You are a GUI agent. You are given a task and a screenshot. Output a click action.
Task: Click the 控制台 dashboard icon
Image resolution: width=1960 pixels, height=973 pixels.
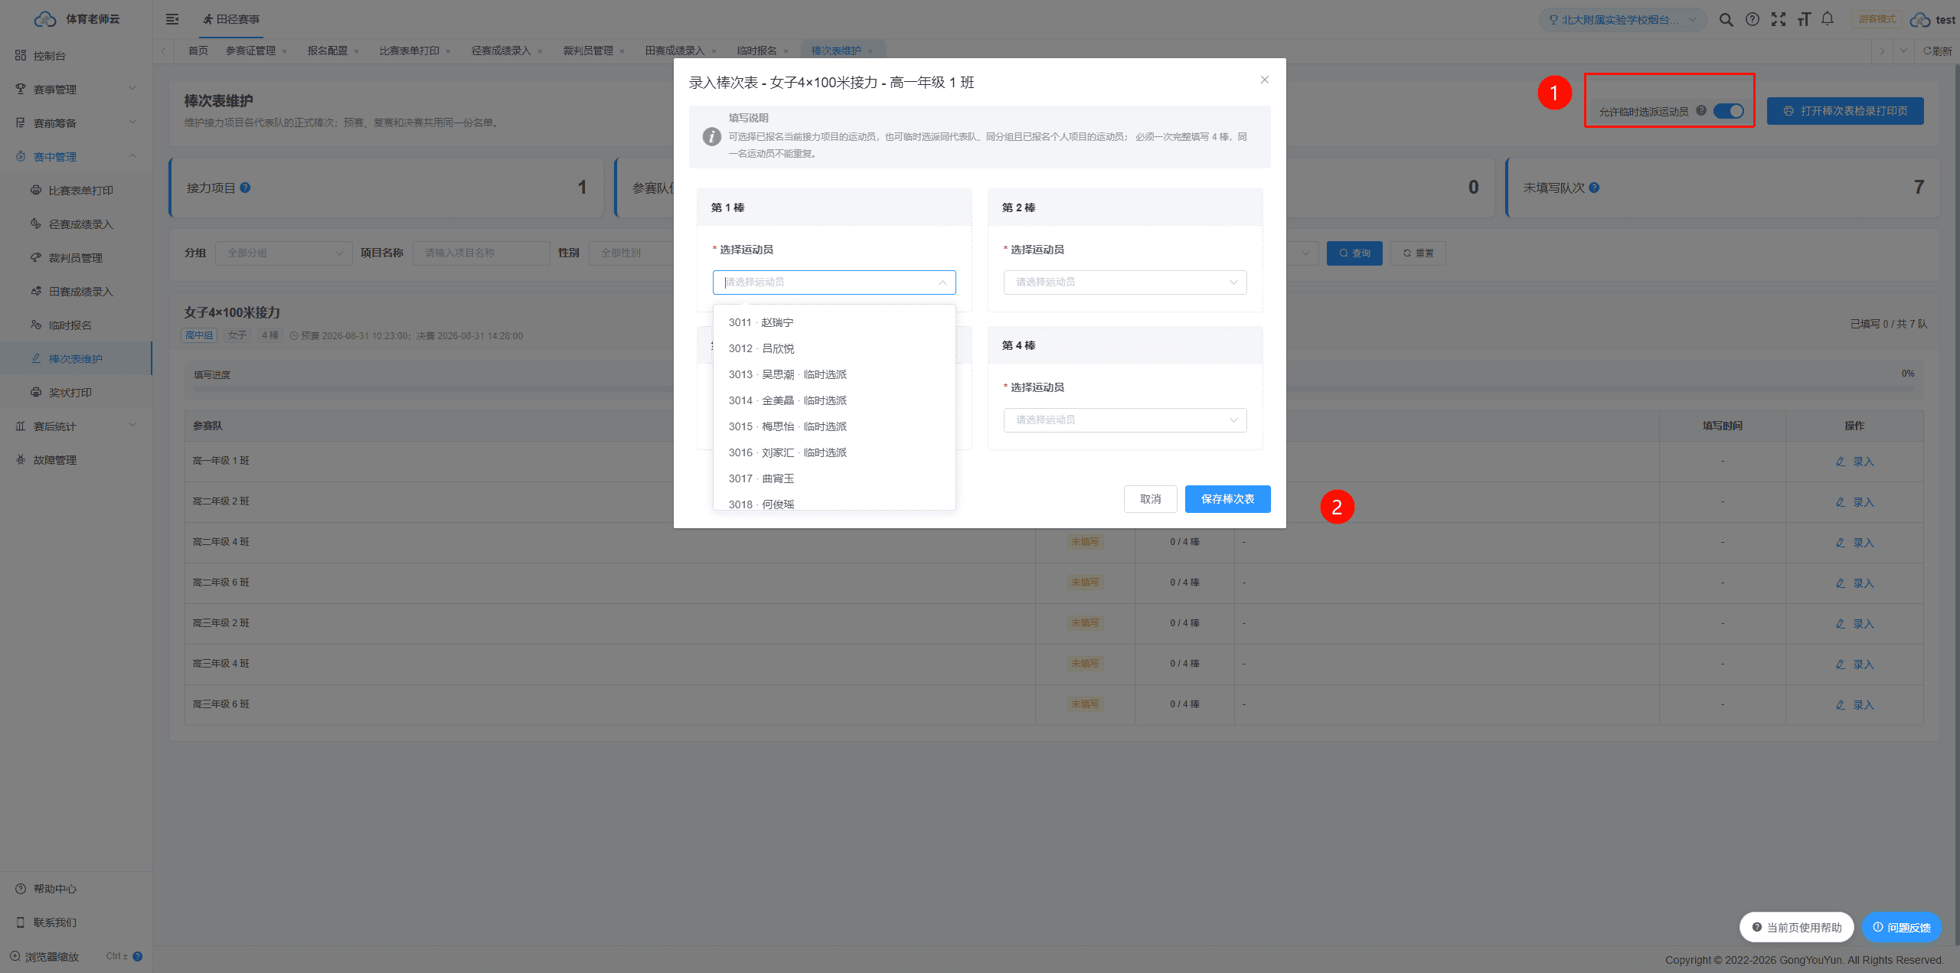pos(21,55)
